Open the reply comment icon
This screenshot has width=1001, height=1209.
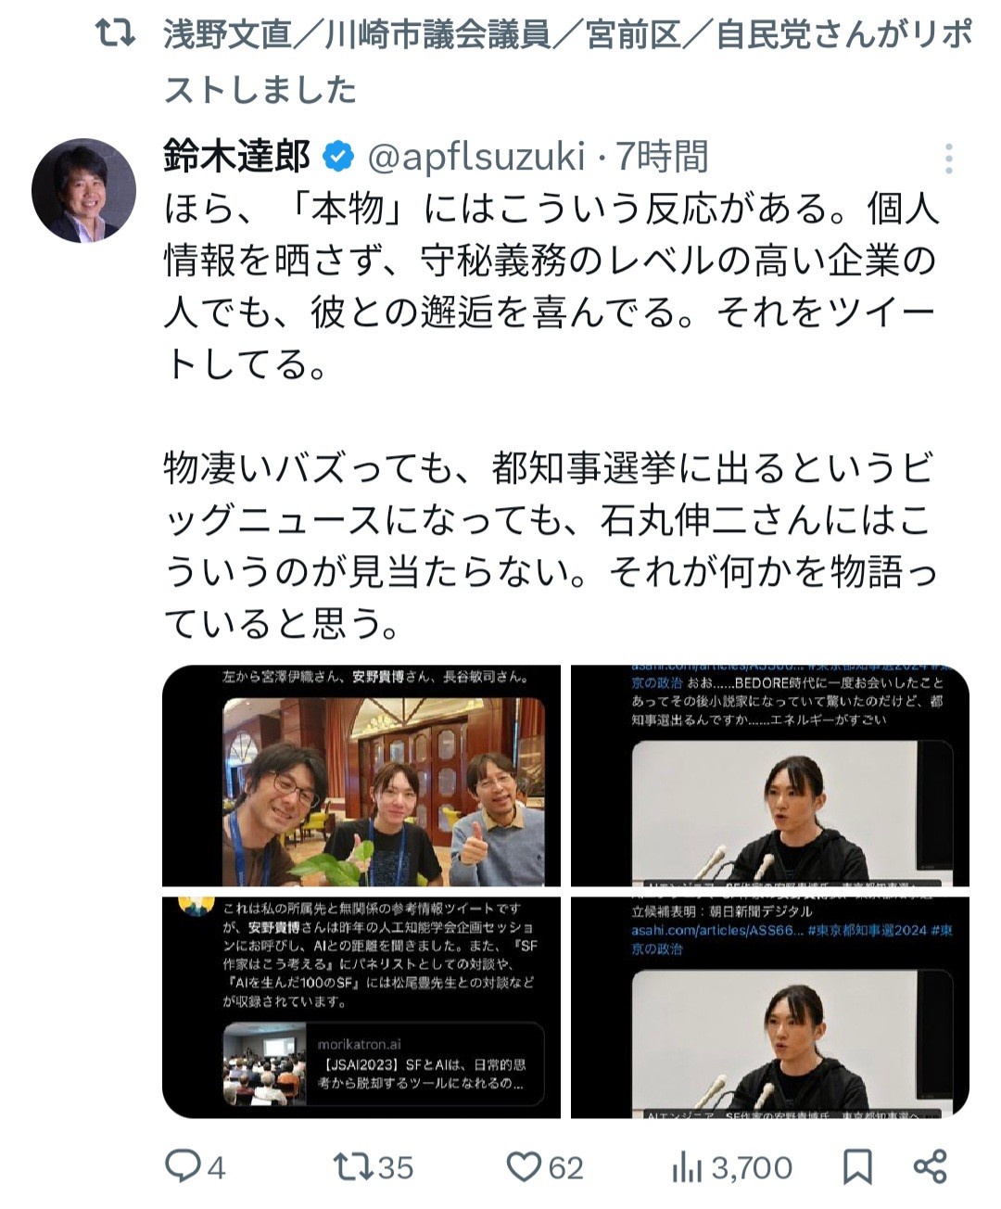[182, 1166]
